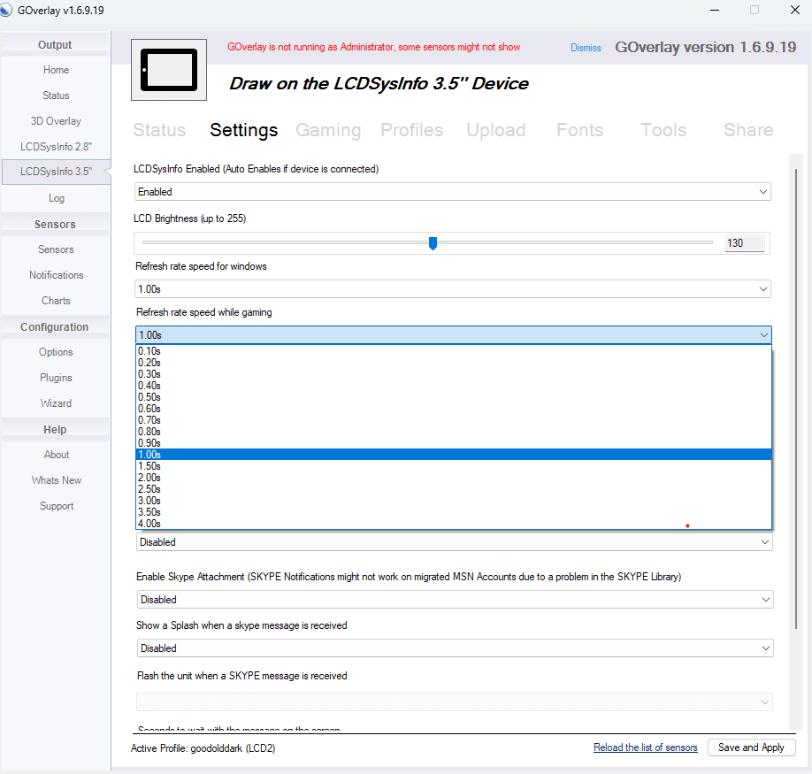Open the Home page in sidebar
812x774 pixels.
tap(56, 70)
